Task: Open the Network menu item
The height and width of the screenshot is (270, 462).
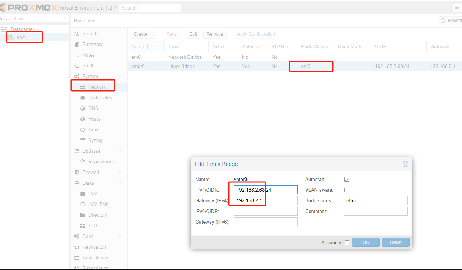Action: (x=97, y=87)
